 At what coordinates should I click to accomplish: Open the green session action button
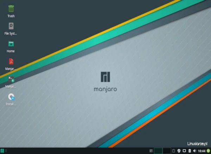[208, 151]
